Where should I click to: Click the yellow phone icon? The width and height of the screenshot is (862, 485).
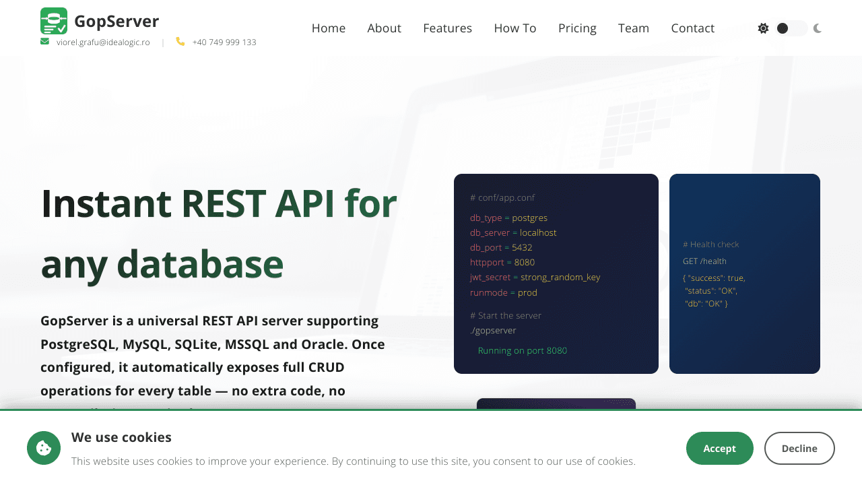[x=180, y=42]
